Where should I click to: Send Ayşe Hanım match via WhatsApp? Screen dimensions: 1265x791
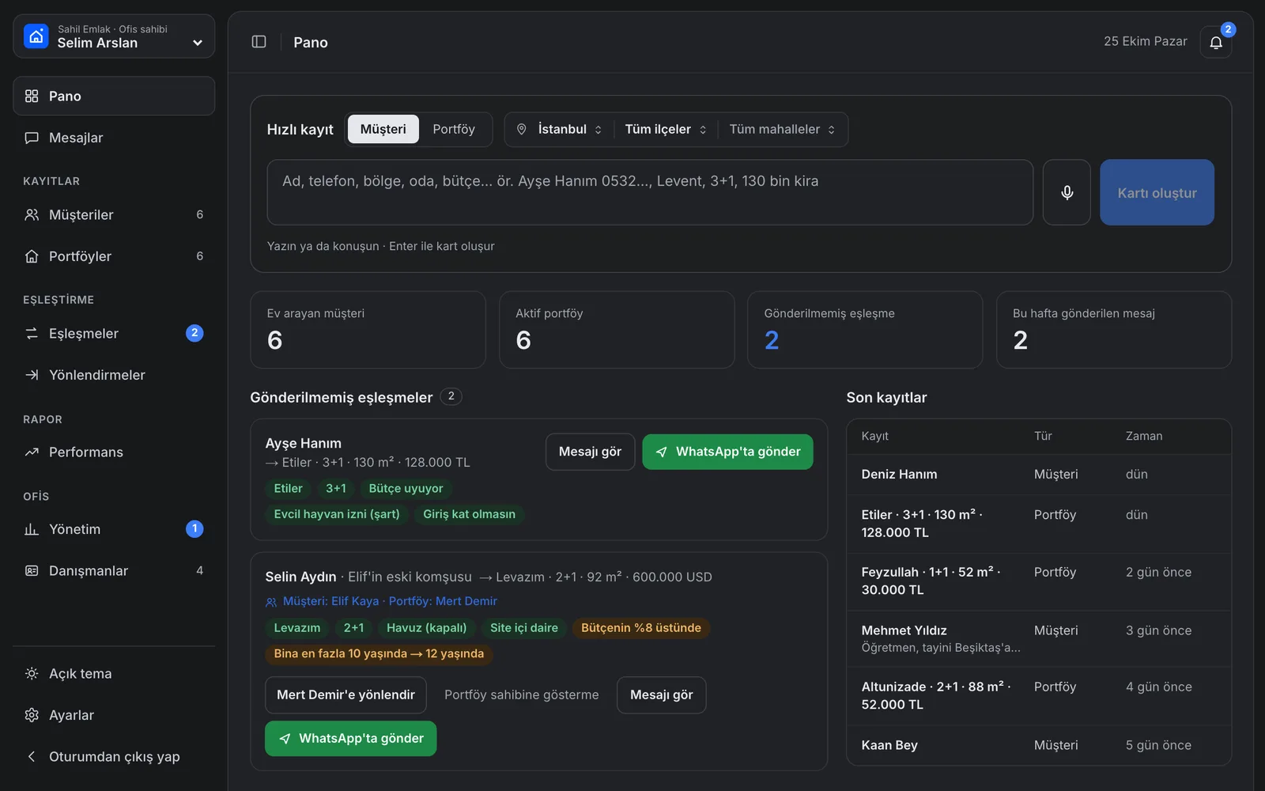coord(727,452)
